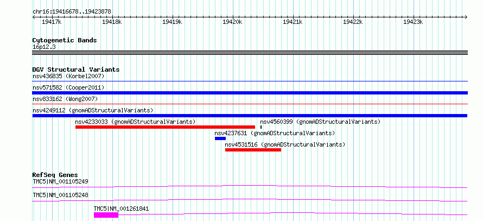Open the Cytogenetic Bands track title
The width and height of the screenshot is (483, 221).
pyautogui.click(x=65, y=40)
